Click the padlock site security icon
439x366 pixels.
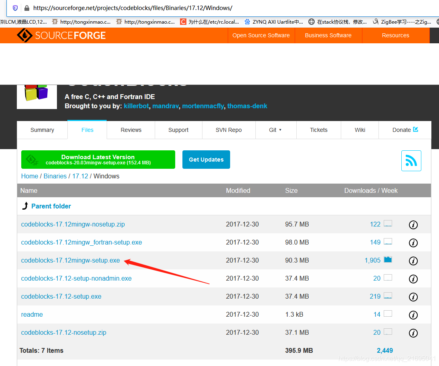[27, 8]
